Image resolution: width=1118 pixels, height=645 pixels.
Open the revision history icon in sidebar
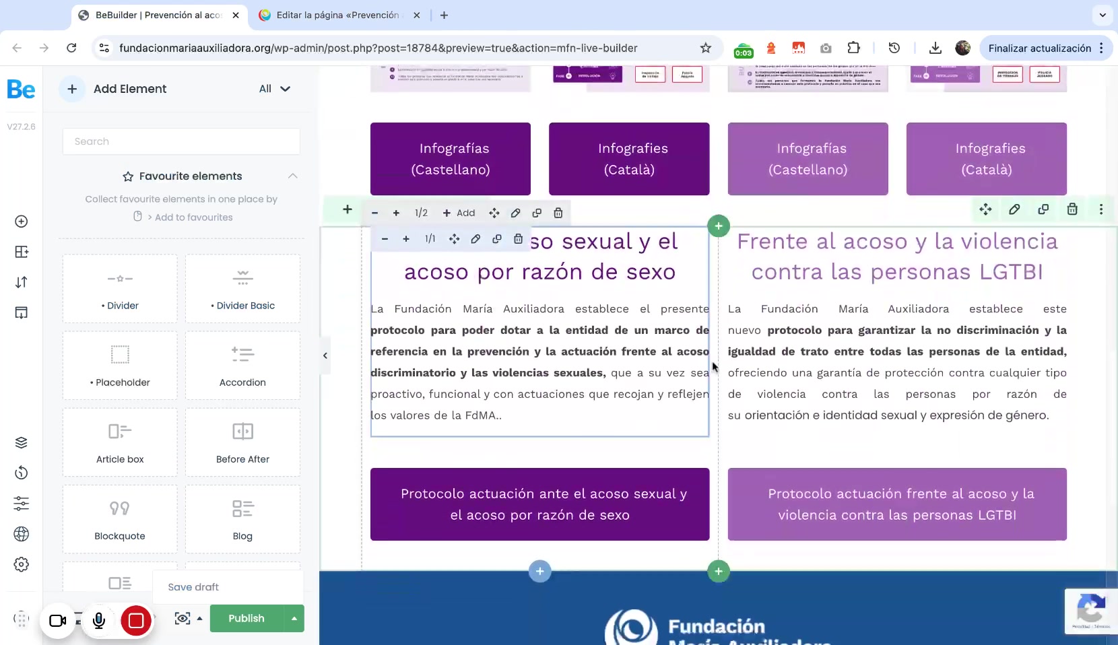pyautogui.click(x=22, y=473)
